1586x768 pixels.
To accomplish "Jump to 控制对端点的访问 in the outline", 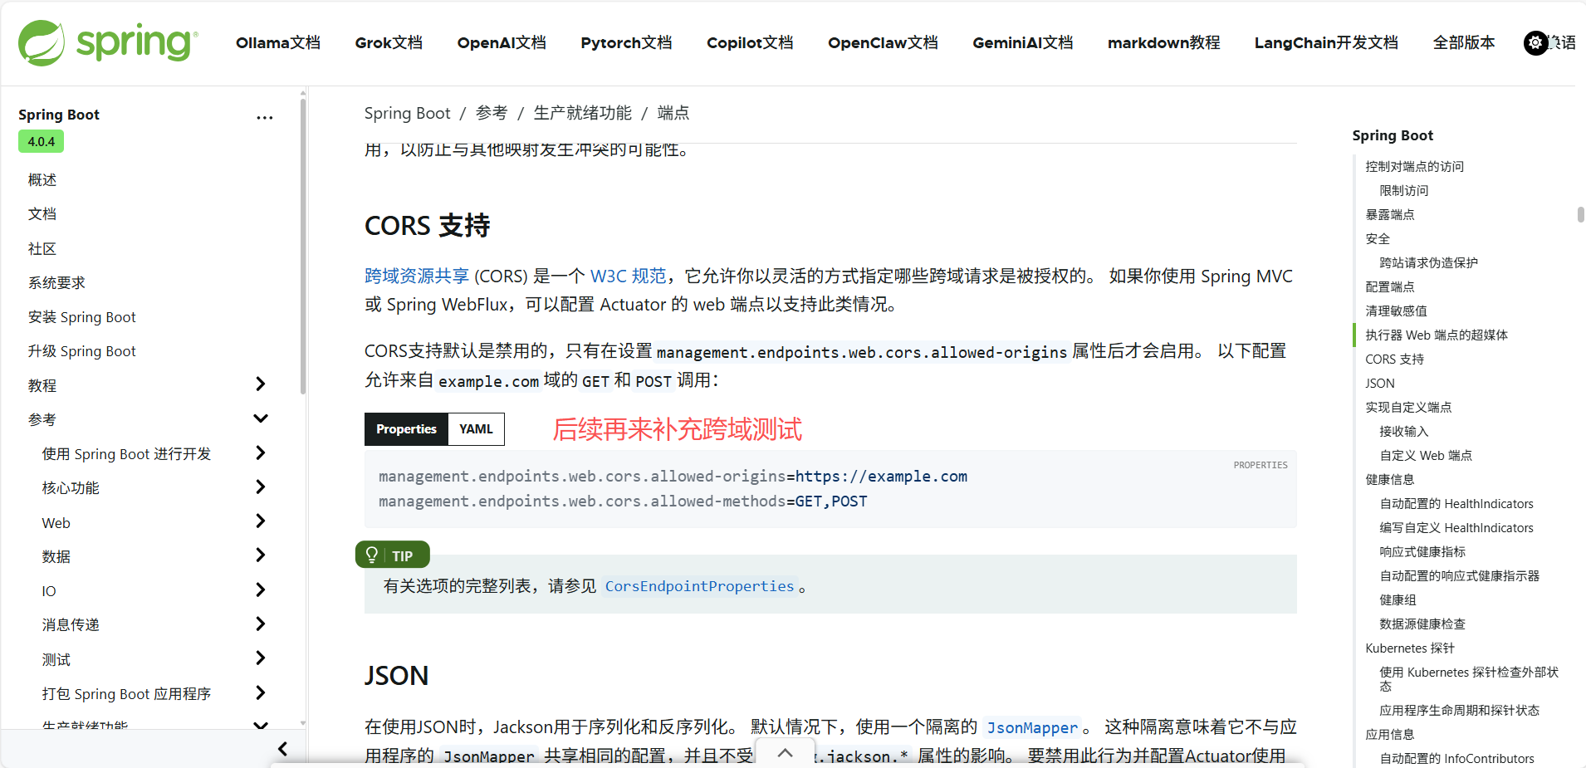I will [x=1415, y=167].
